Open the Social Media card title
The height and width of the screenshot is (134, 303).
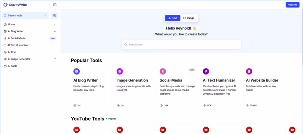(171, 80)
